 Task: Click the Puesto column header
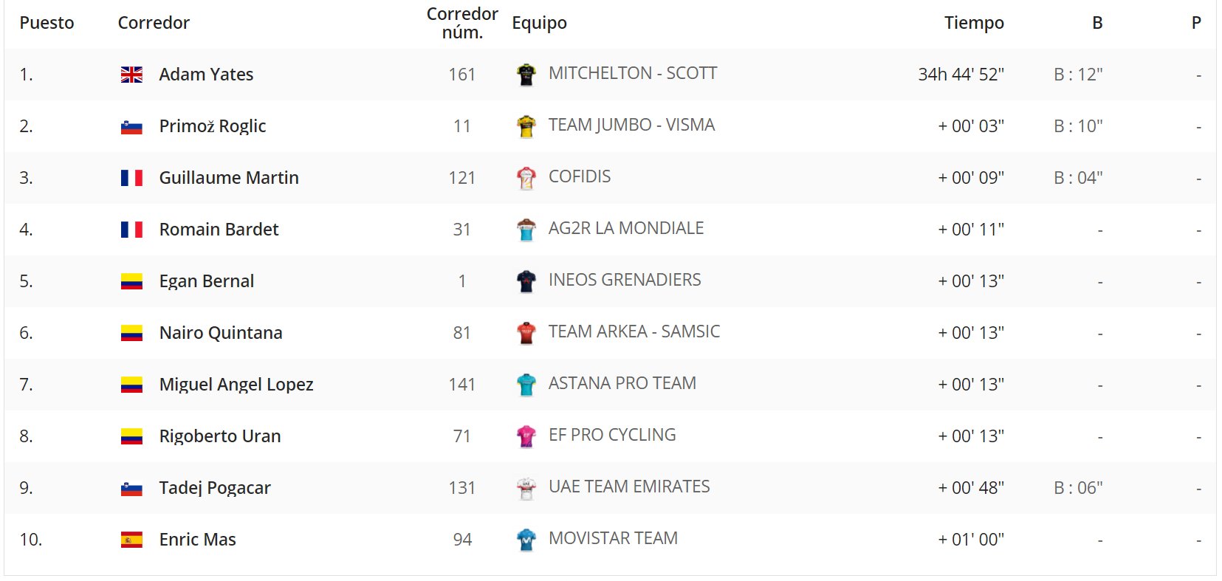pyautogui.click(x=47, y=23)
